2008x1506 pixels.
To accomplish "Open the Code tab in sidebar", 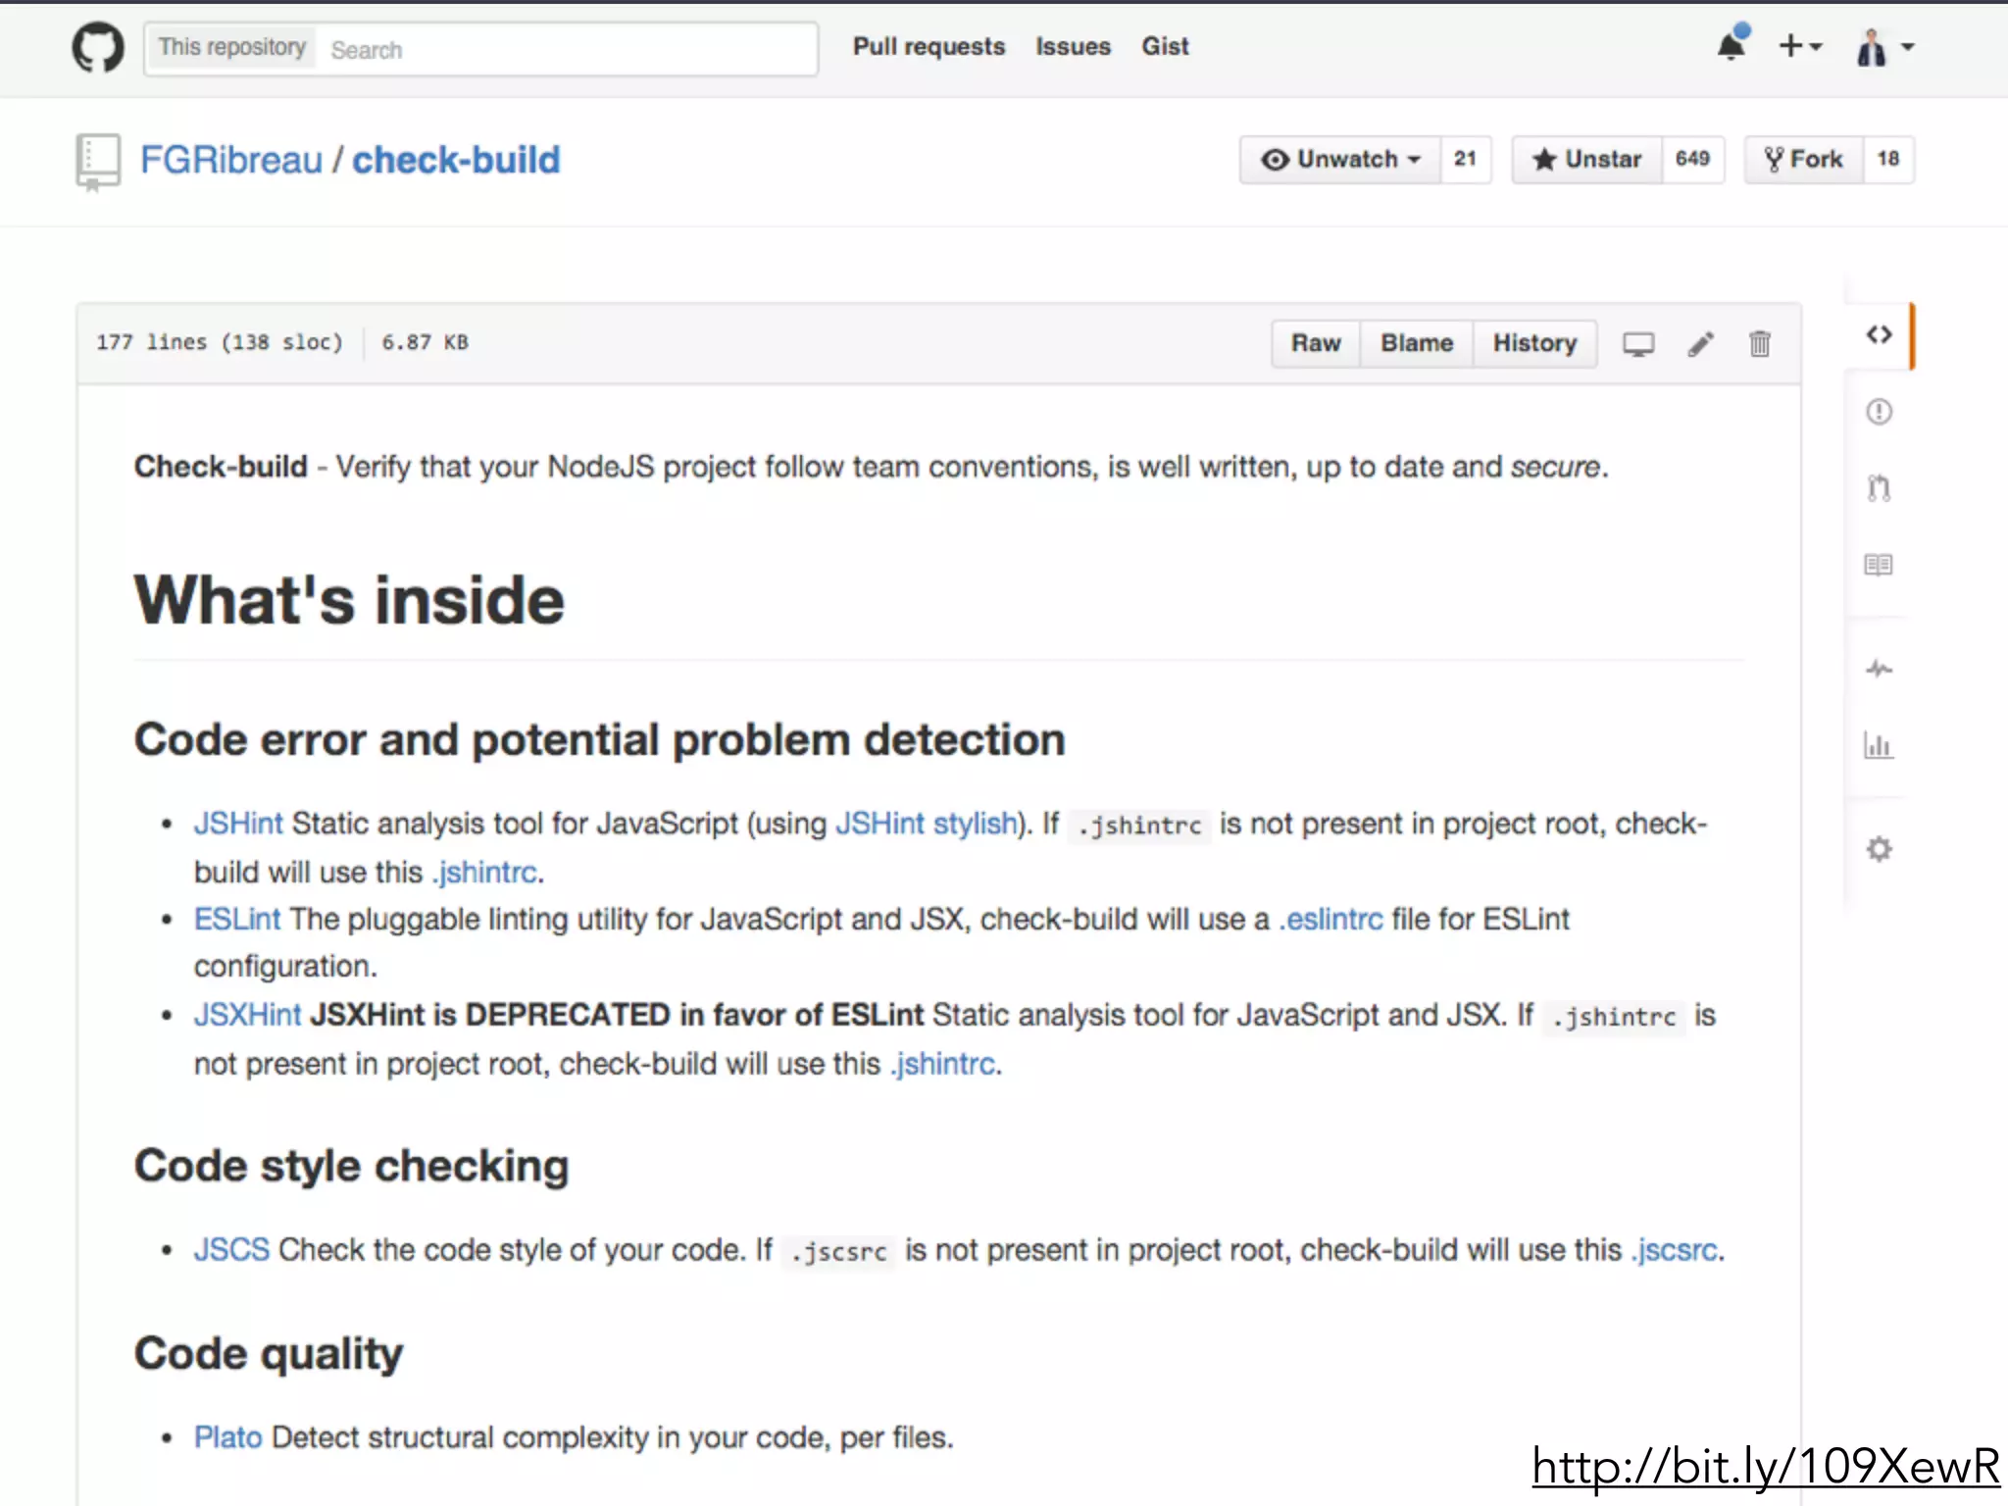I will coord(1879,335).
